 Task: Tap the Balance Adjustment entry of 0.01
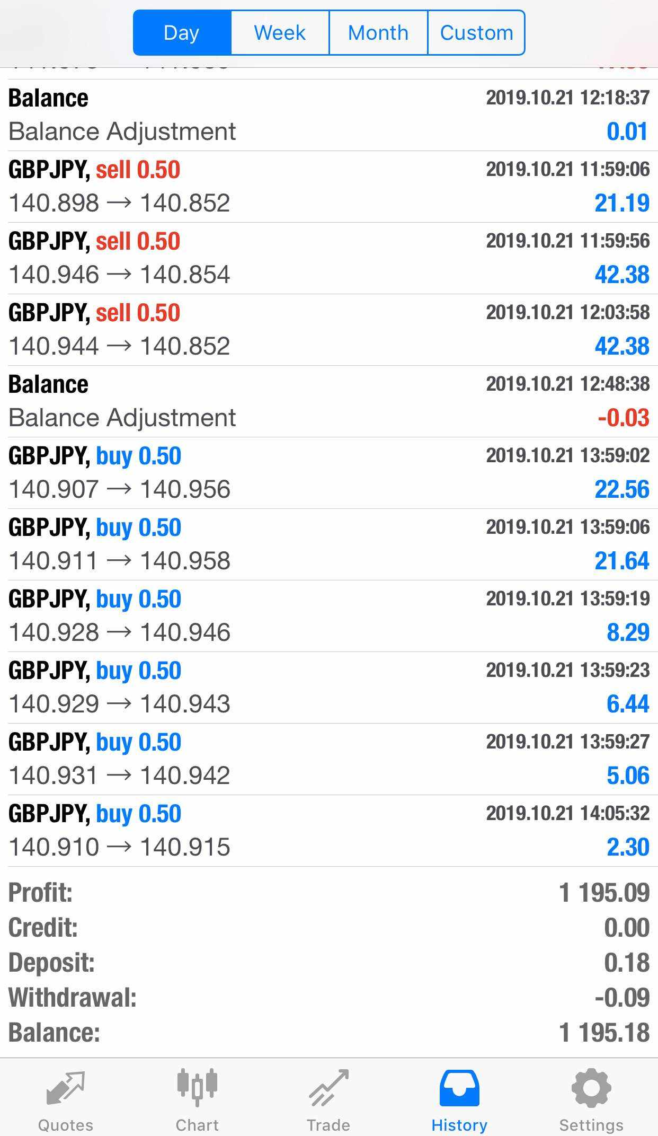[x=329, y=115]
